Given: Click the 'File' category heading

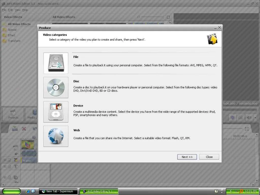Looking at the screenshot, I should point(76,57).
